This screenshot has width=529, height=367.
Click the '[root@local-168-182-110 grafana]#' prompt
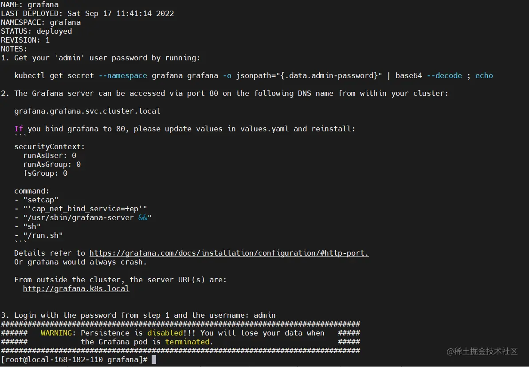(x=74, y=359)
